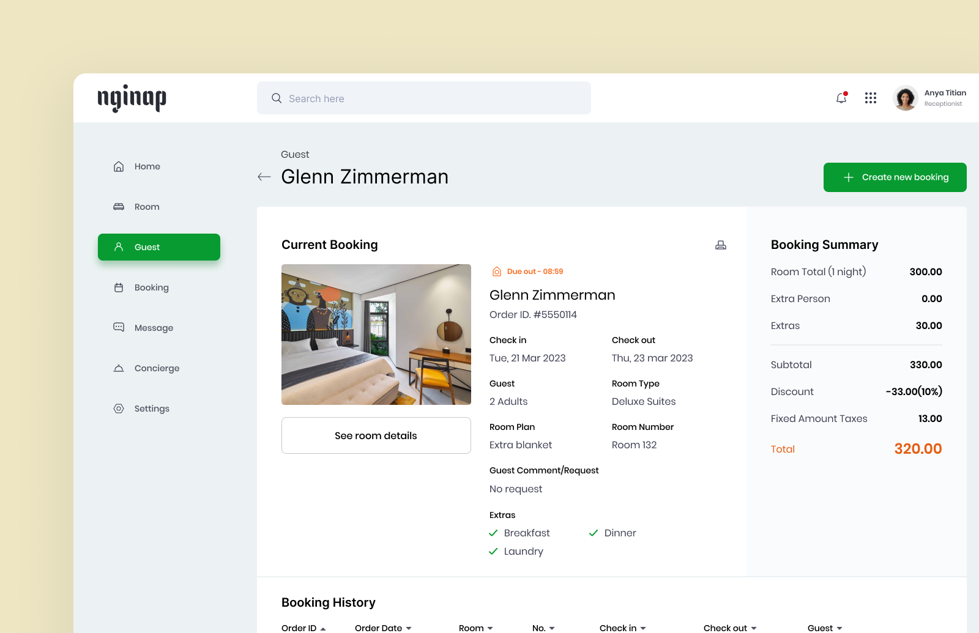
Task: Toggle the Dinner extra checkbox
Action: point(593,533)
